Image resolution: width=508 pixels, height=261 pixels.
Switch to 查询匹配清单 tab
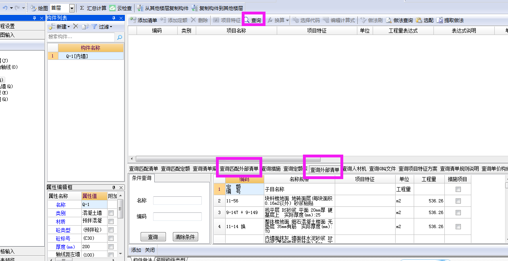[x=143, y=169]
